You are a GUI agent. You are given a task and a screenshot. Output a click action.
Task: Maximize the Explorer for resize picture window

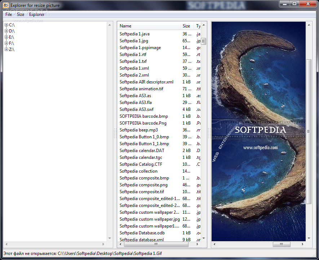294,4
